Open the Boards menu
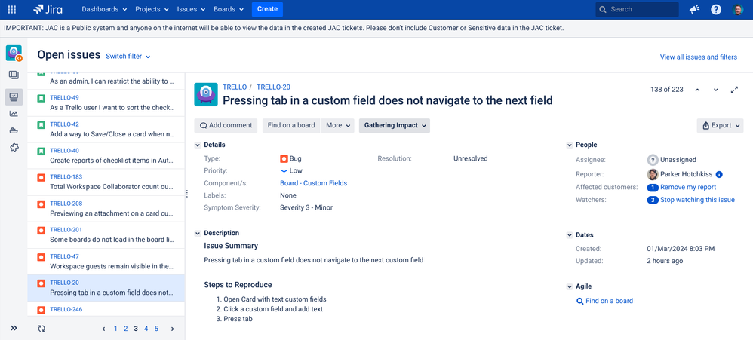The width and height of the screenshot is (753, 340). point(229,9)
